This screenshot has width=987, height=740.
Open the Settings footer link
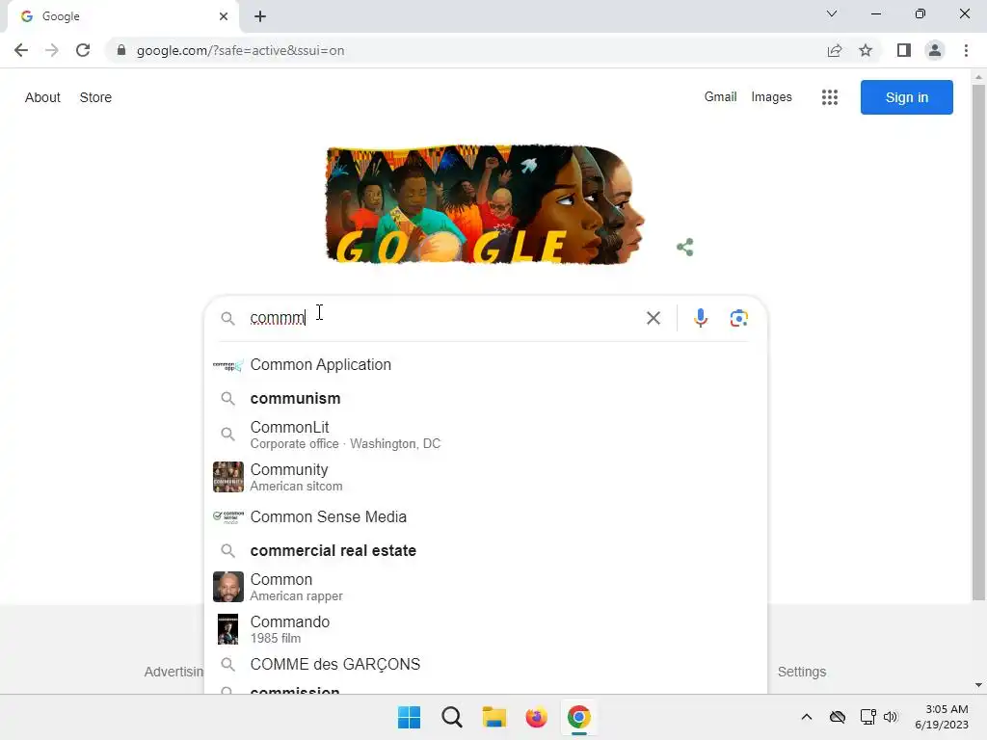point(801,672)
